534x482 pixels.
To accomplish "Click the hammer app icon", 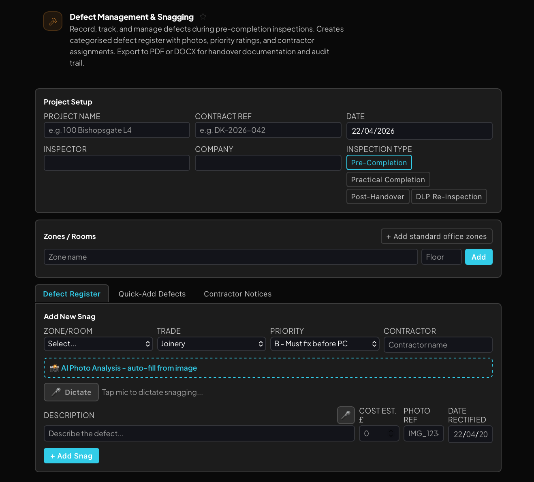I will tap(53, 21).
